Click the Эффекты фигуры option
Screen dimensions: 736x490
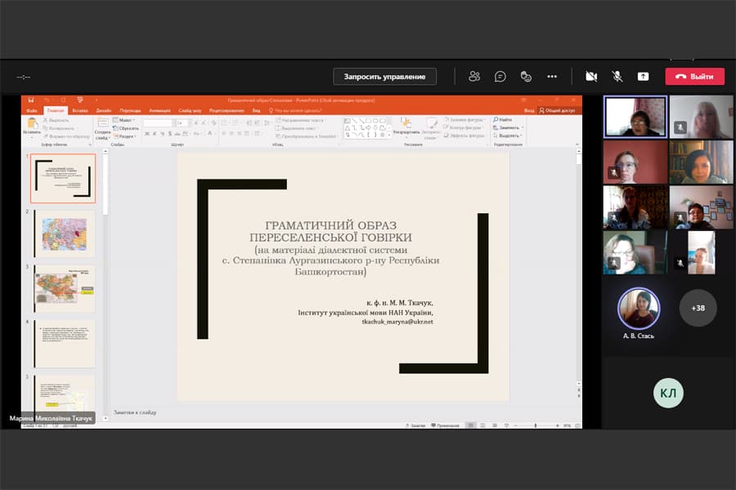pyautogui.click(x=464, y=136)
